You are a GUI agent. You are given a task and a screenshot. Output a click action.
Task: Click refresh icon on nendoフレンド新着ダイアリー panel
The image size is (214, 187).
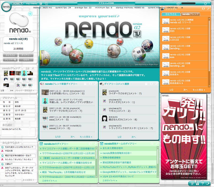tap(90, 84)
